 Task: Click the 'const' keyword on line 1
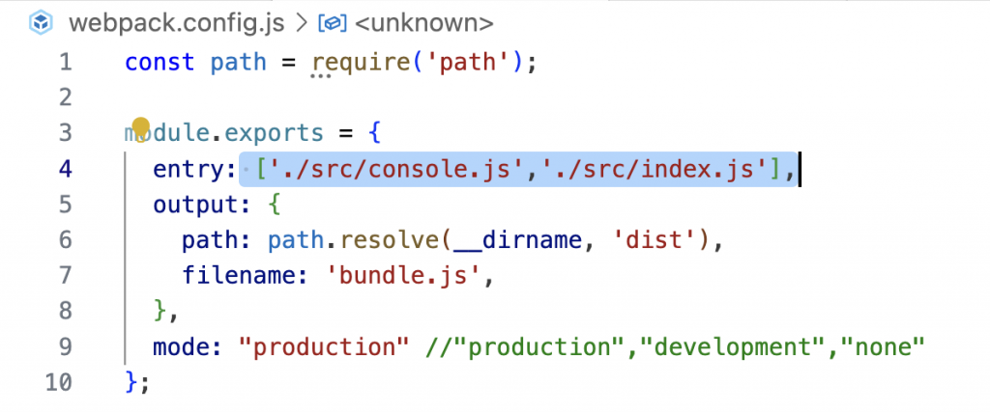coord(160,63)
